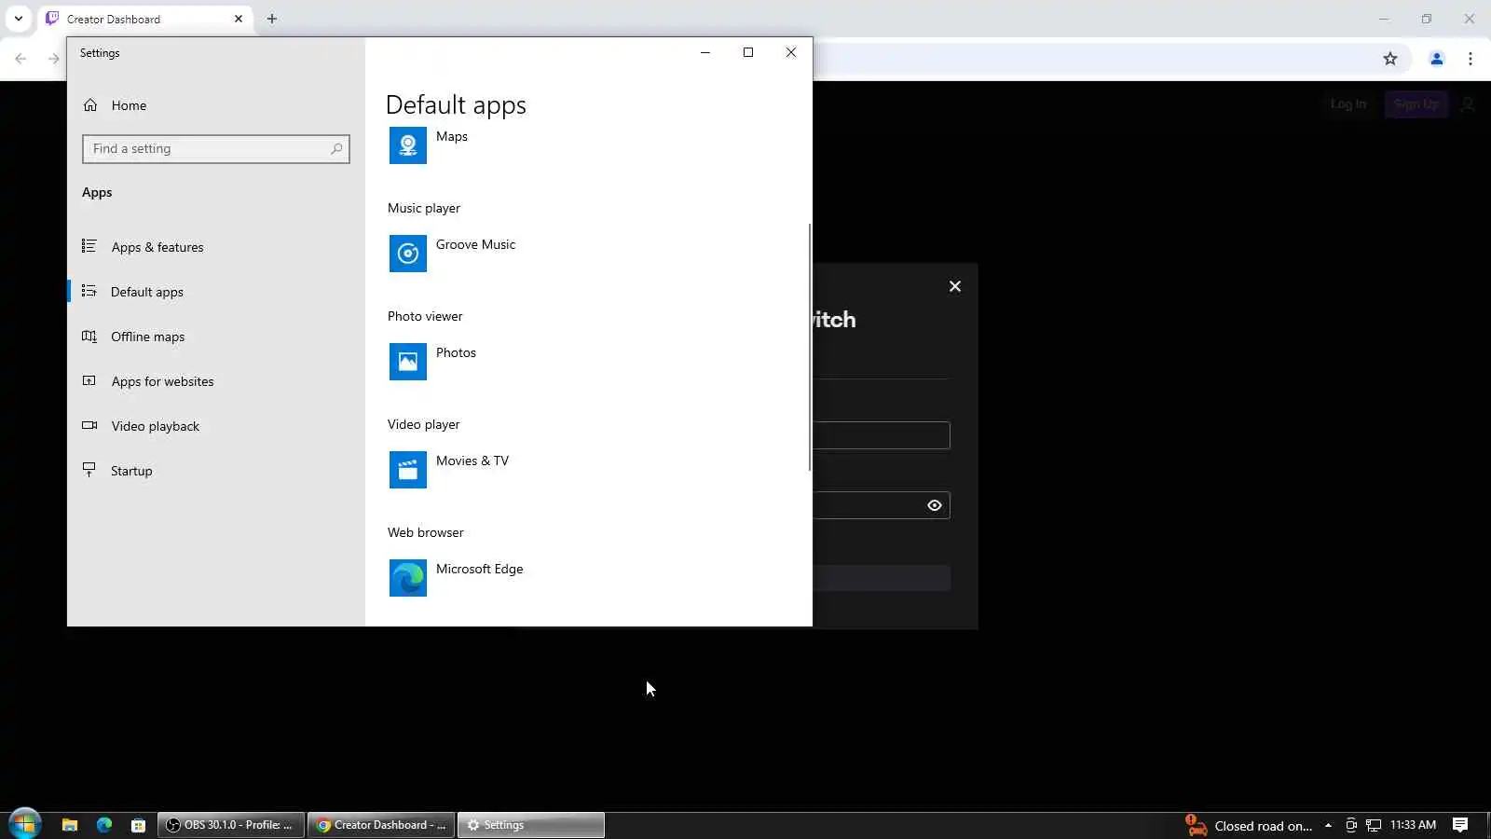Viewport: 1491px width, 839px height.
Task: Click the magnifier icon in Find a setting
Action: (336, 149)
